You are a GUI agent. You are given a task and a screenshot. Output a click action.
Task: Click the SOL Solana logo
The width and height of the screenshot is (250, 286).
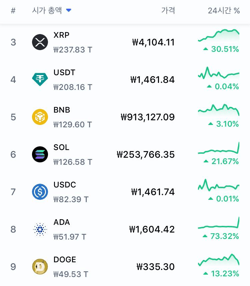coord(40,154)
